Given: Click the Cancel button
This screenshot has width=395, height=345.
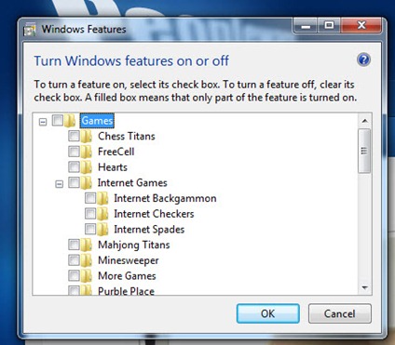Looking at the screenshot, I should coord(339,313).
